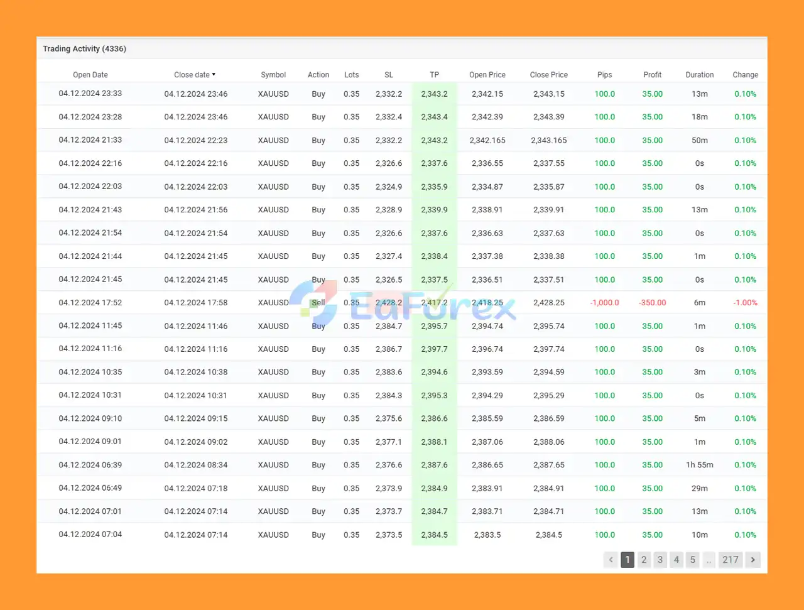Click SL value 2,324.9
Image resolution: width=804 pixels, height=610 pixels.
(x=389, y=187)
